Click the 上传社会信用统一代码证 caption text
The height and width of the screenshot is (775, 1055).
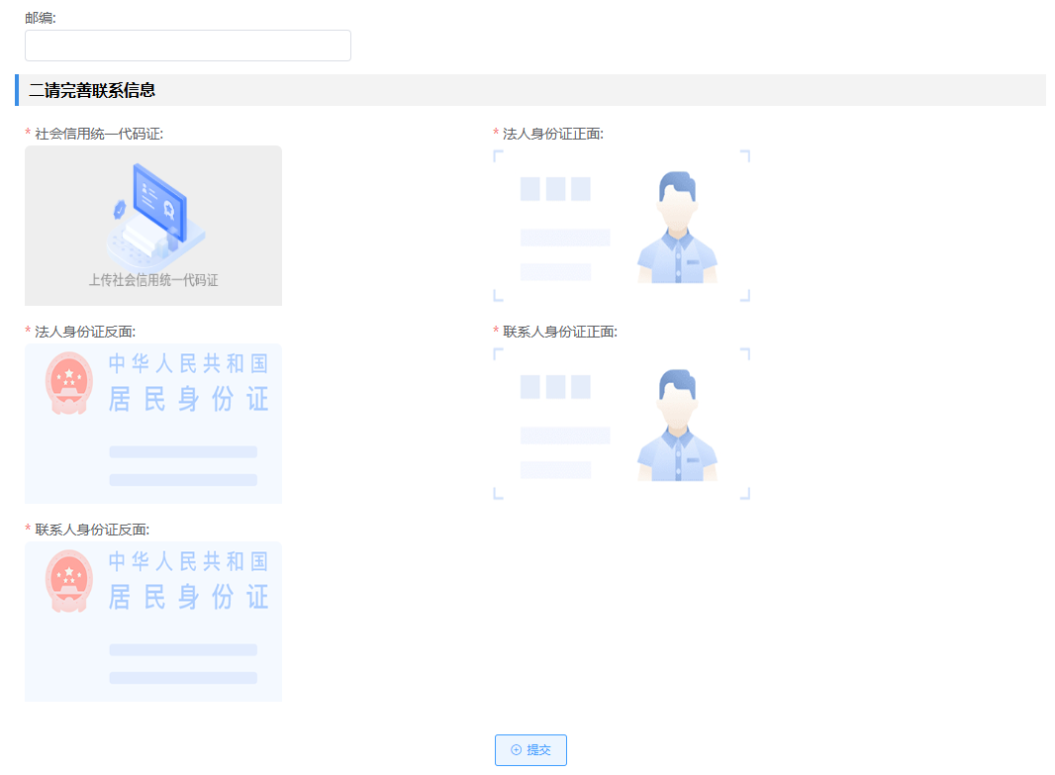pos(153,280)
